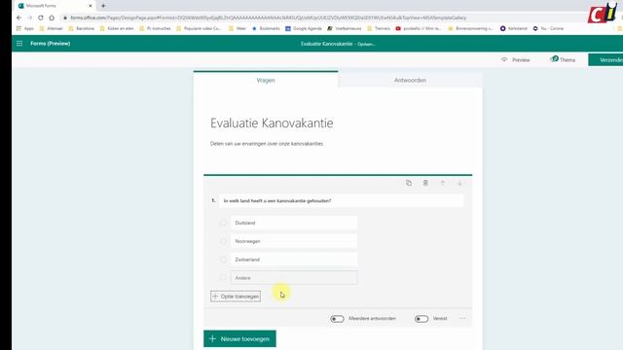This screenshot has height=350, width=623.
Task: Open the YouTube bookmark in bookmarks bar
Action: (x=419, y=28)
